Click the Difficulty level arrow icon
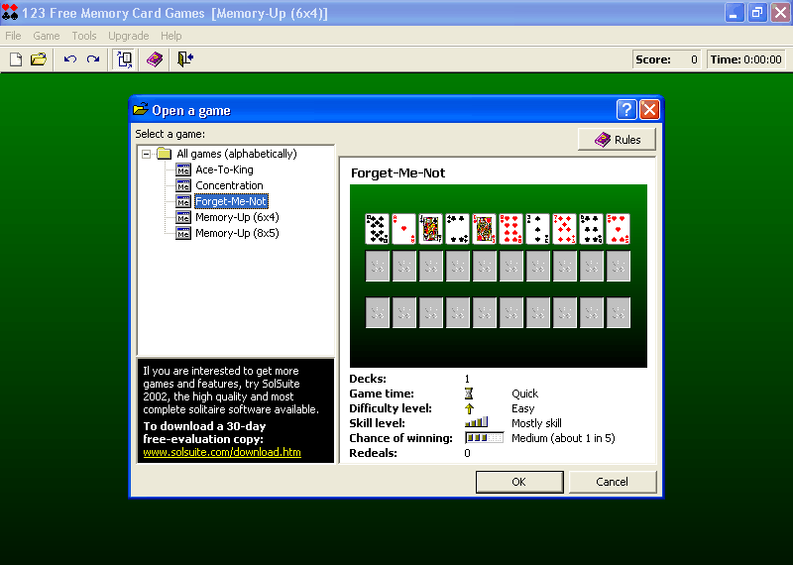Viewport: 793px width, 565px height. (469, 408)
